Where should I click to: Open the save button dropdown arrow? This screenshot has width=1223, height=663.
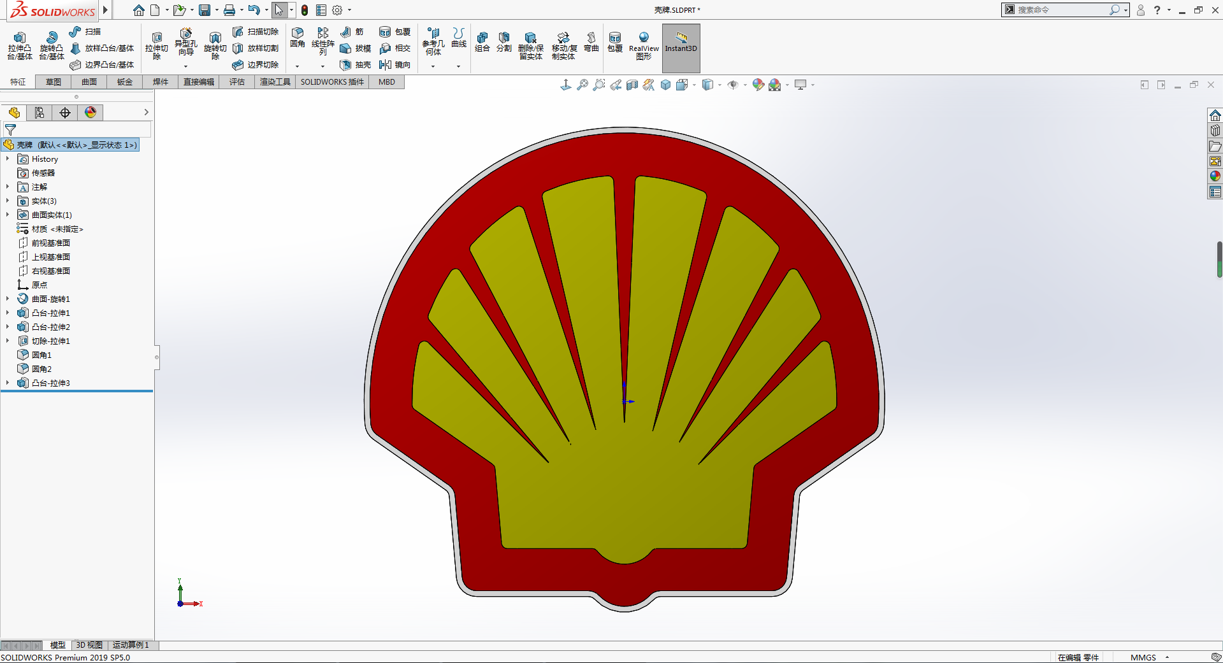(217, 10)
